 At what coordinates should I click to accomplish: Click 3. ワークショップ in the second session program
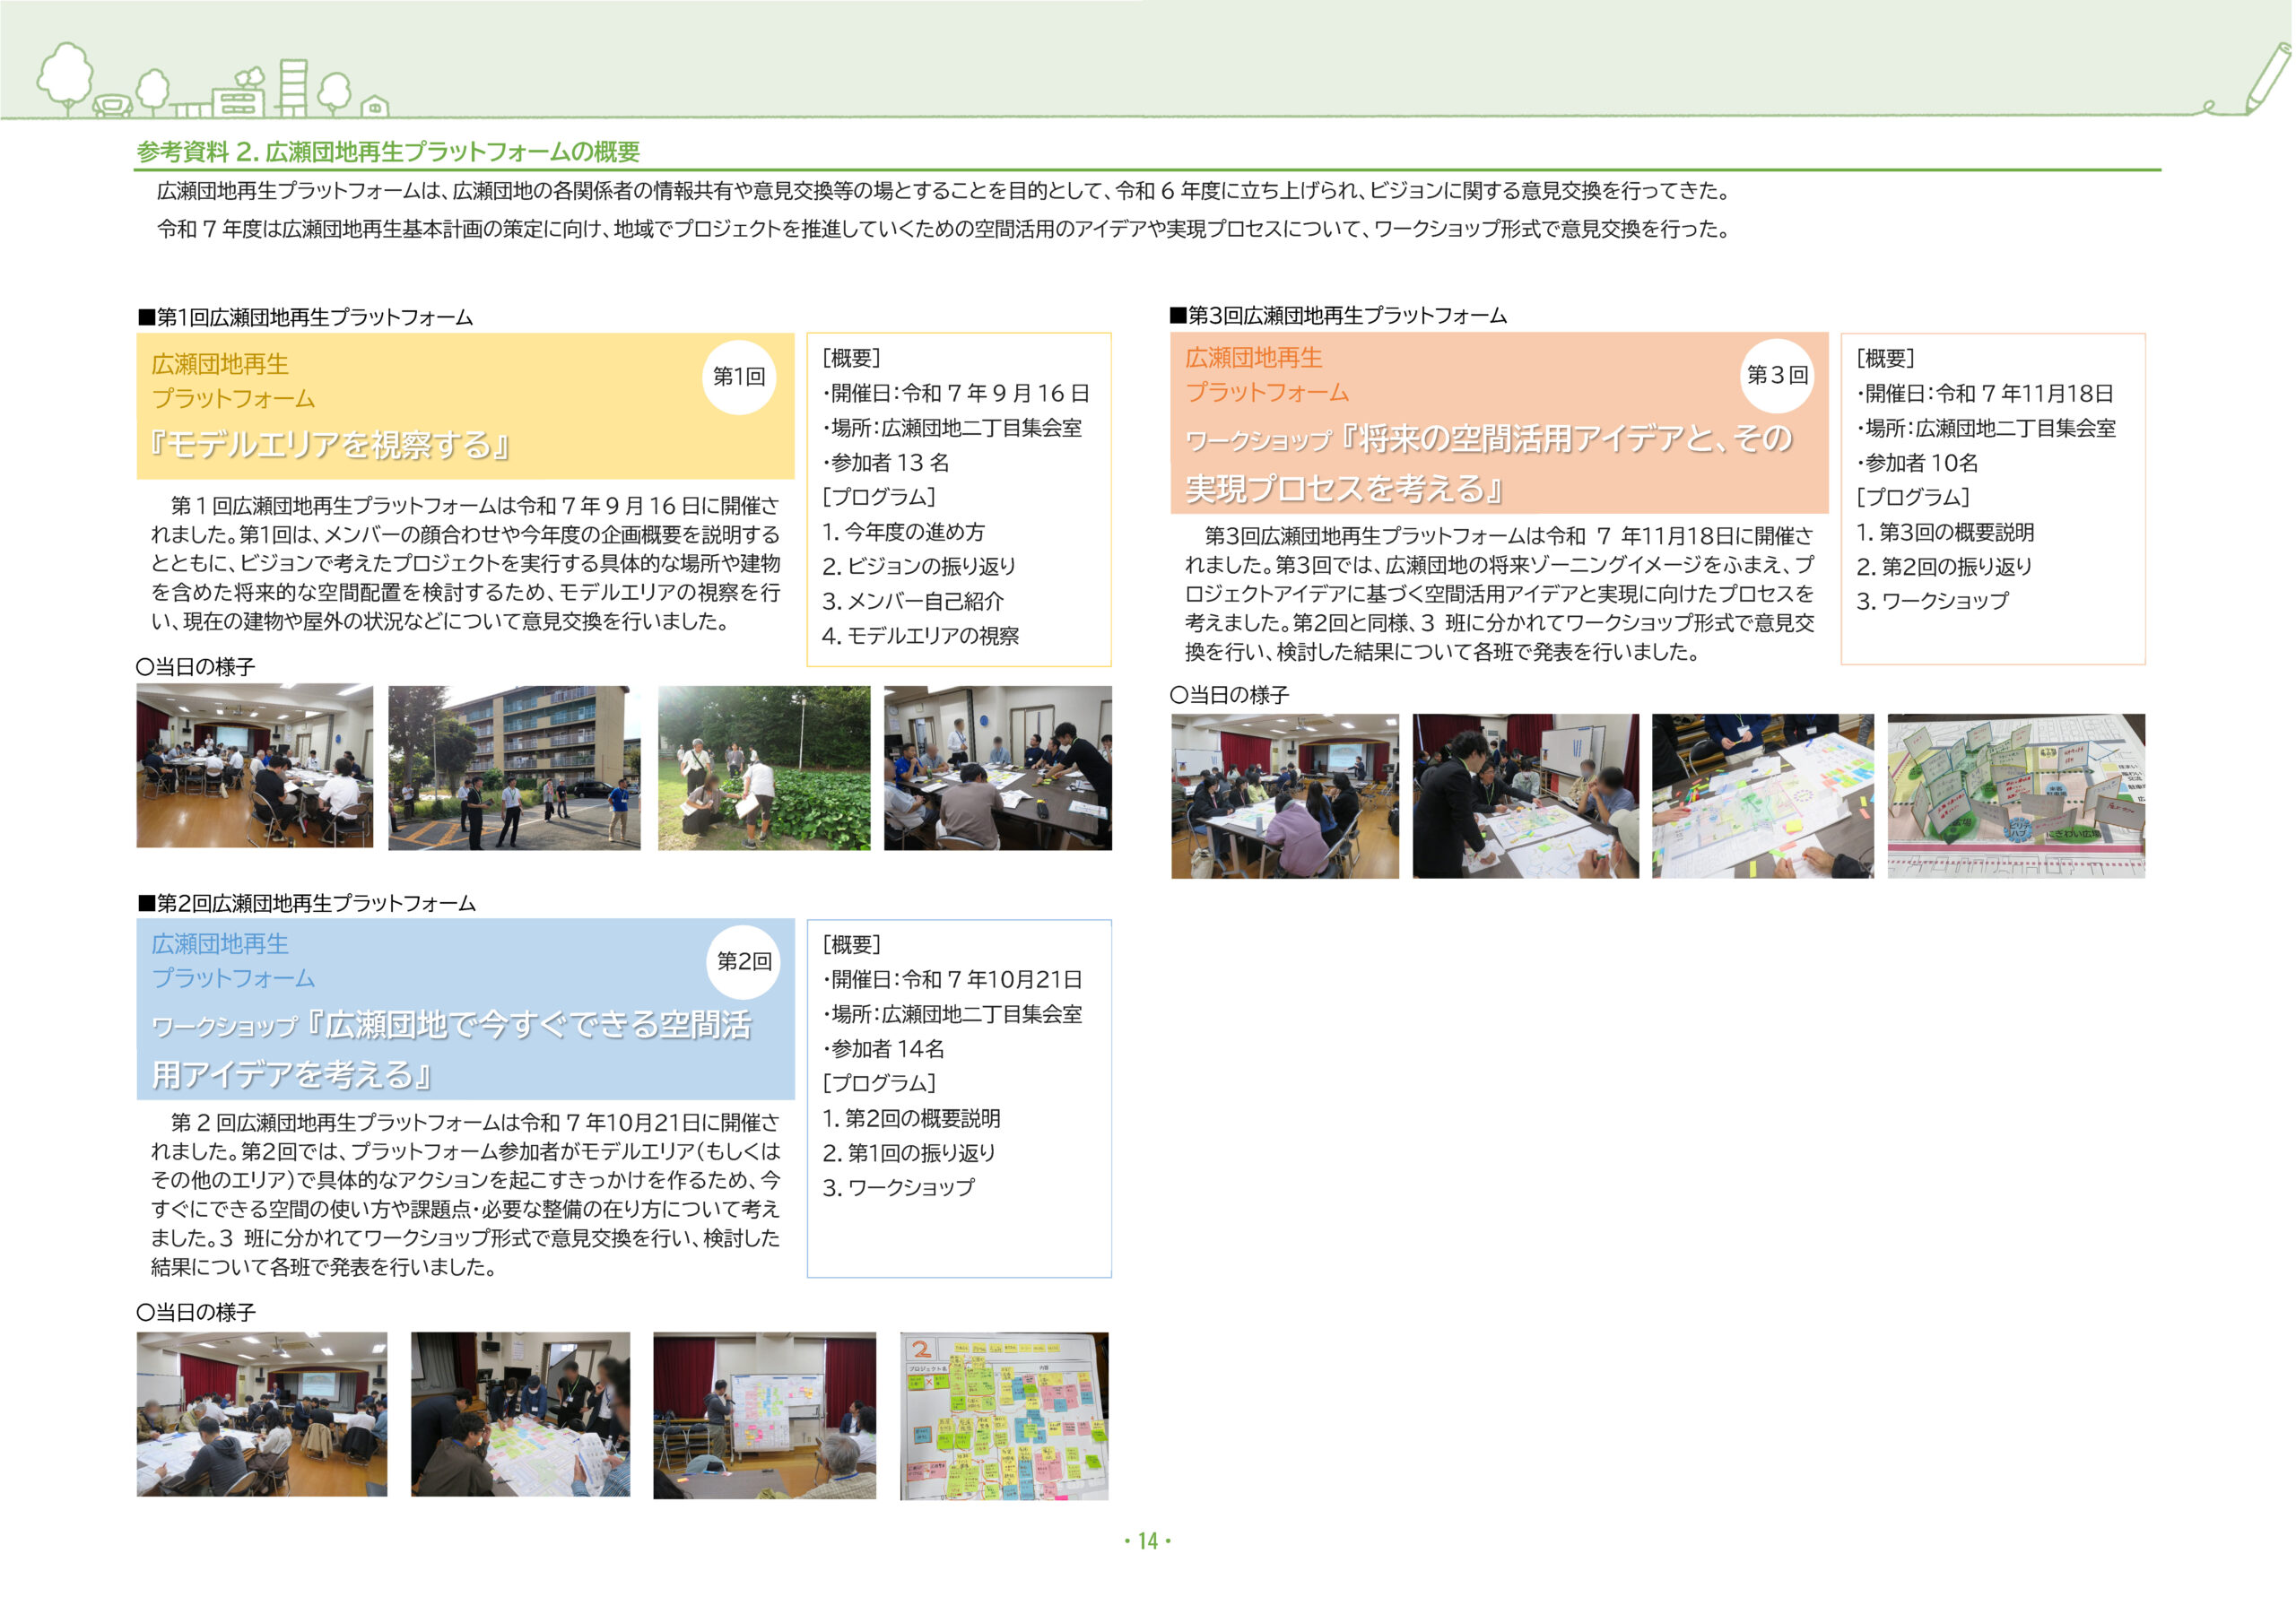[x=899, y=1187]
